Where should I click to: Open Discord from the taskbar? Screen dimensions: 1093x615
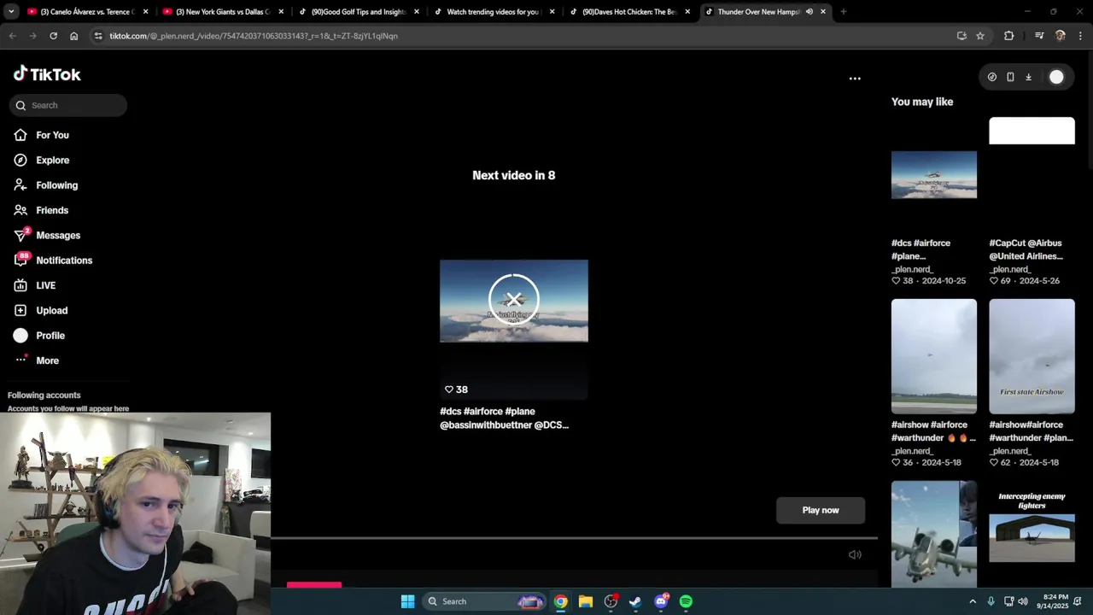[661, 601]
